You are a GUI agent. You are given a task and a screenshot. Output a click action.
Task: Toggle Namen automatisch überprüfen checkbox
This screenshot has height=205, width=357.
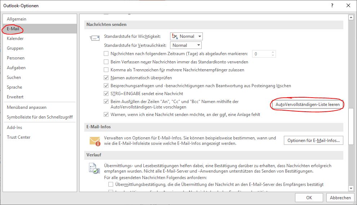[x=106, y=78]
